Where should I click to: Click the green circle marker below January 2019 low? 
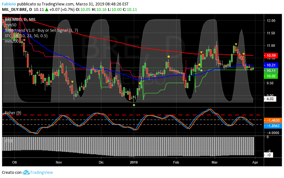pos(134,105)
